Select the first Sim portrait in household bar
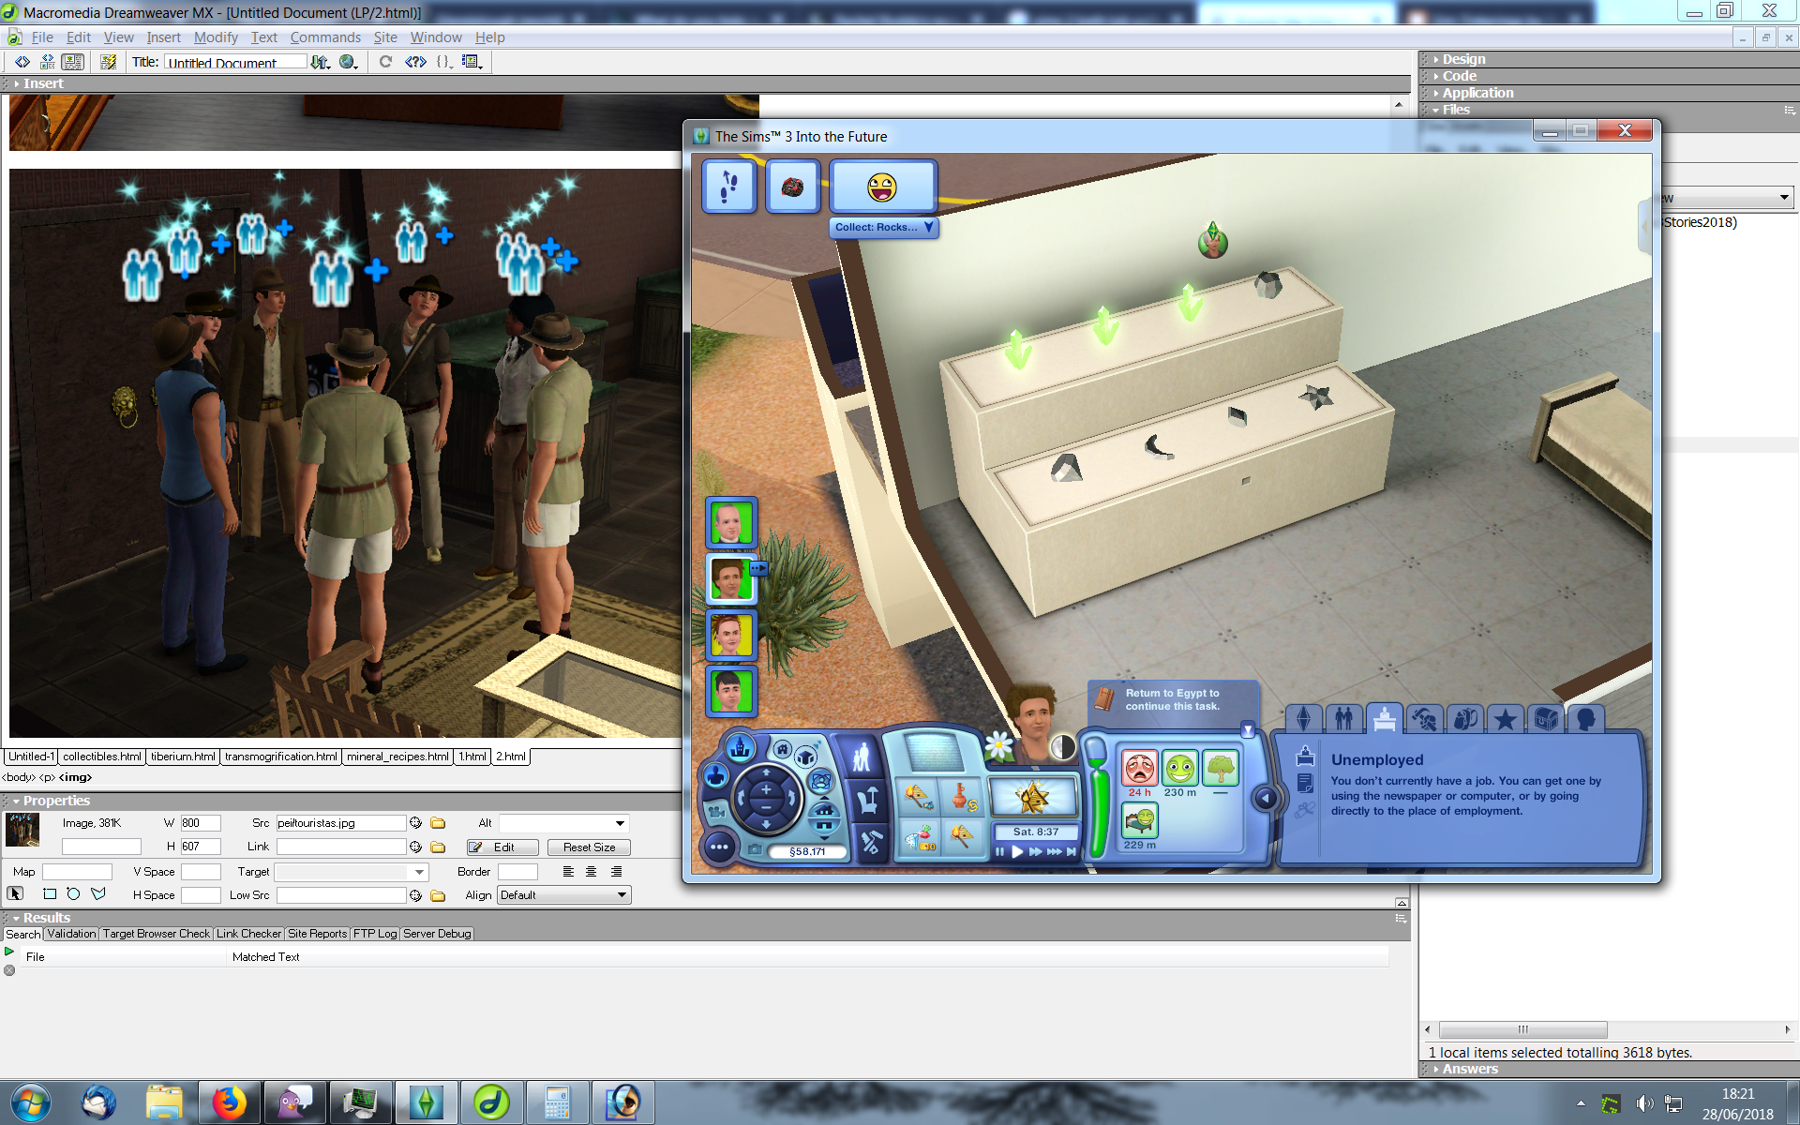1800x1125 pixels. click(730, 522)
